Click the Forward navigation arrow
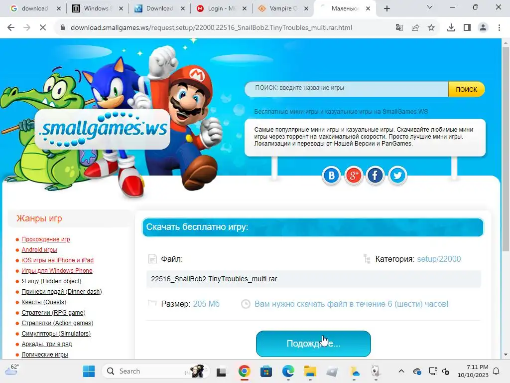Viewport: 510px width, 383px height. pyautogui.click(x=27, y=28)
